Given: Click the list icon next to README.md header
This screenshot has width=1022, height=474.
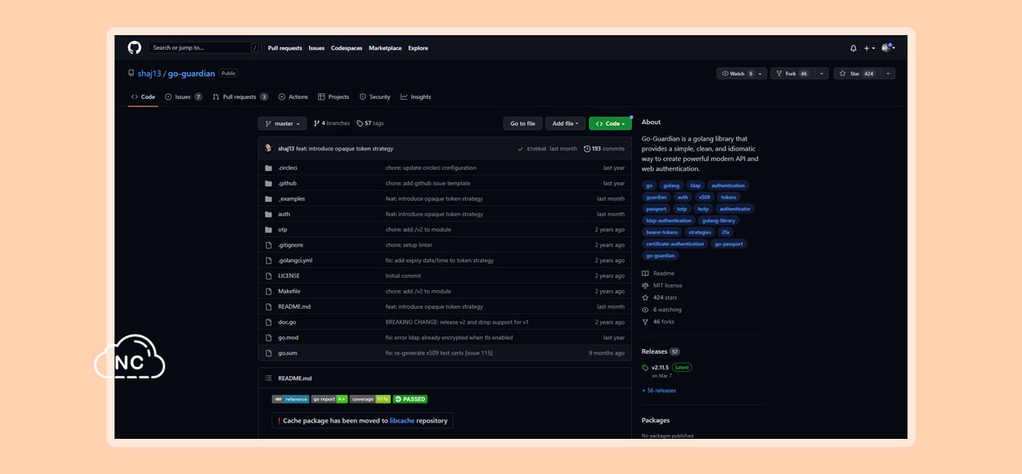Looking at the screenshot, I should click(x=268, y=378).
